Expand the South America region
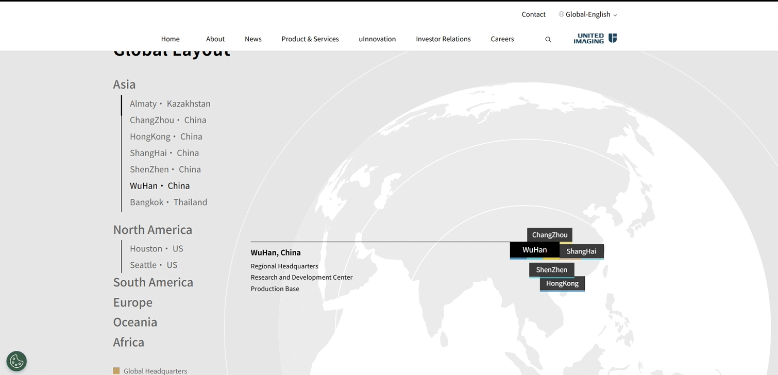 click(153, 282)
